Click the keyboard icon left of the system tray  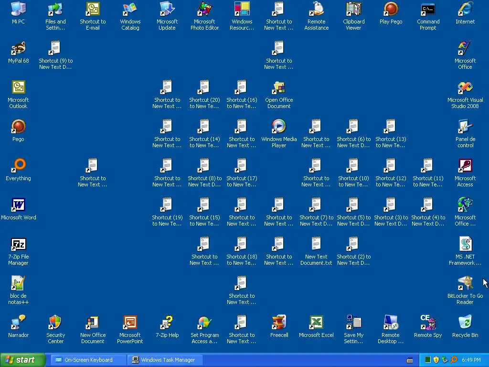pyautogui.click(x=410, y=360)
